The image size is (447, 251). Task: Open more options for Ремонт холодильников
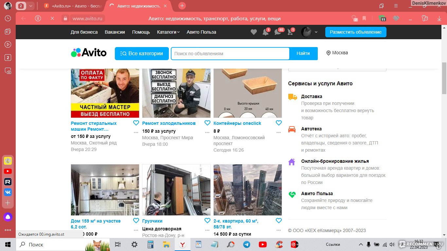click(207, 132)
